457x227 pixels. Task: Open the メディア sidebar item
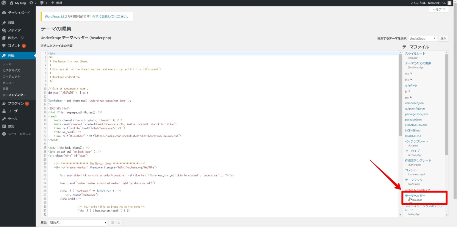pos(14,30)
